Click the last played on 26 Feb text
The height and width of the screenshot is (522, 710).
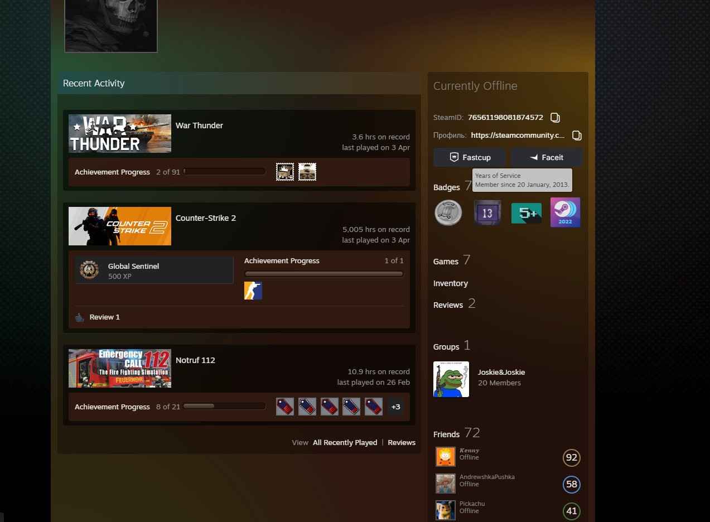[x=373, y=383]
